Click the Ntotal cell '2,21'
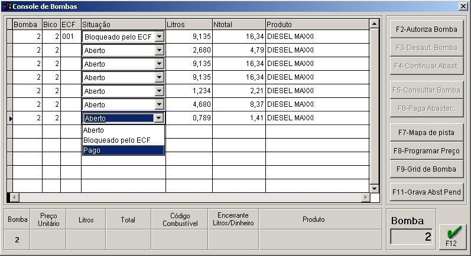 tap(239, 91)
